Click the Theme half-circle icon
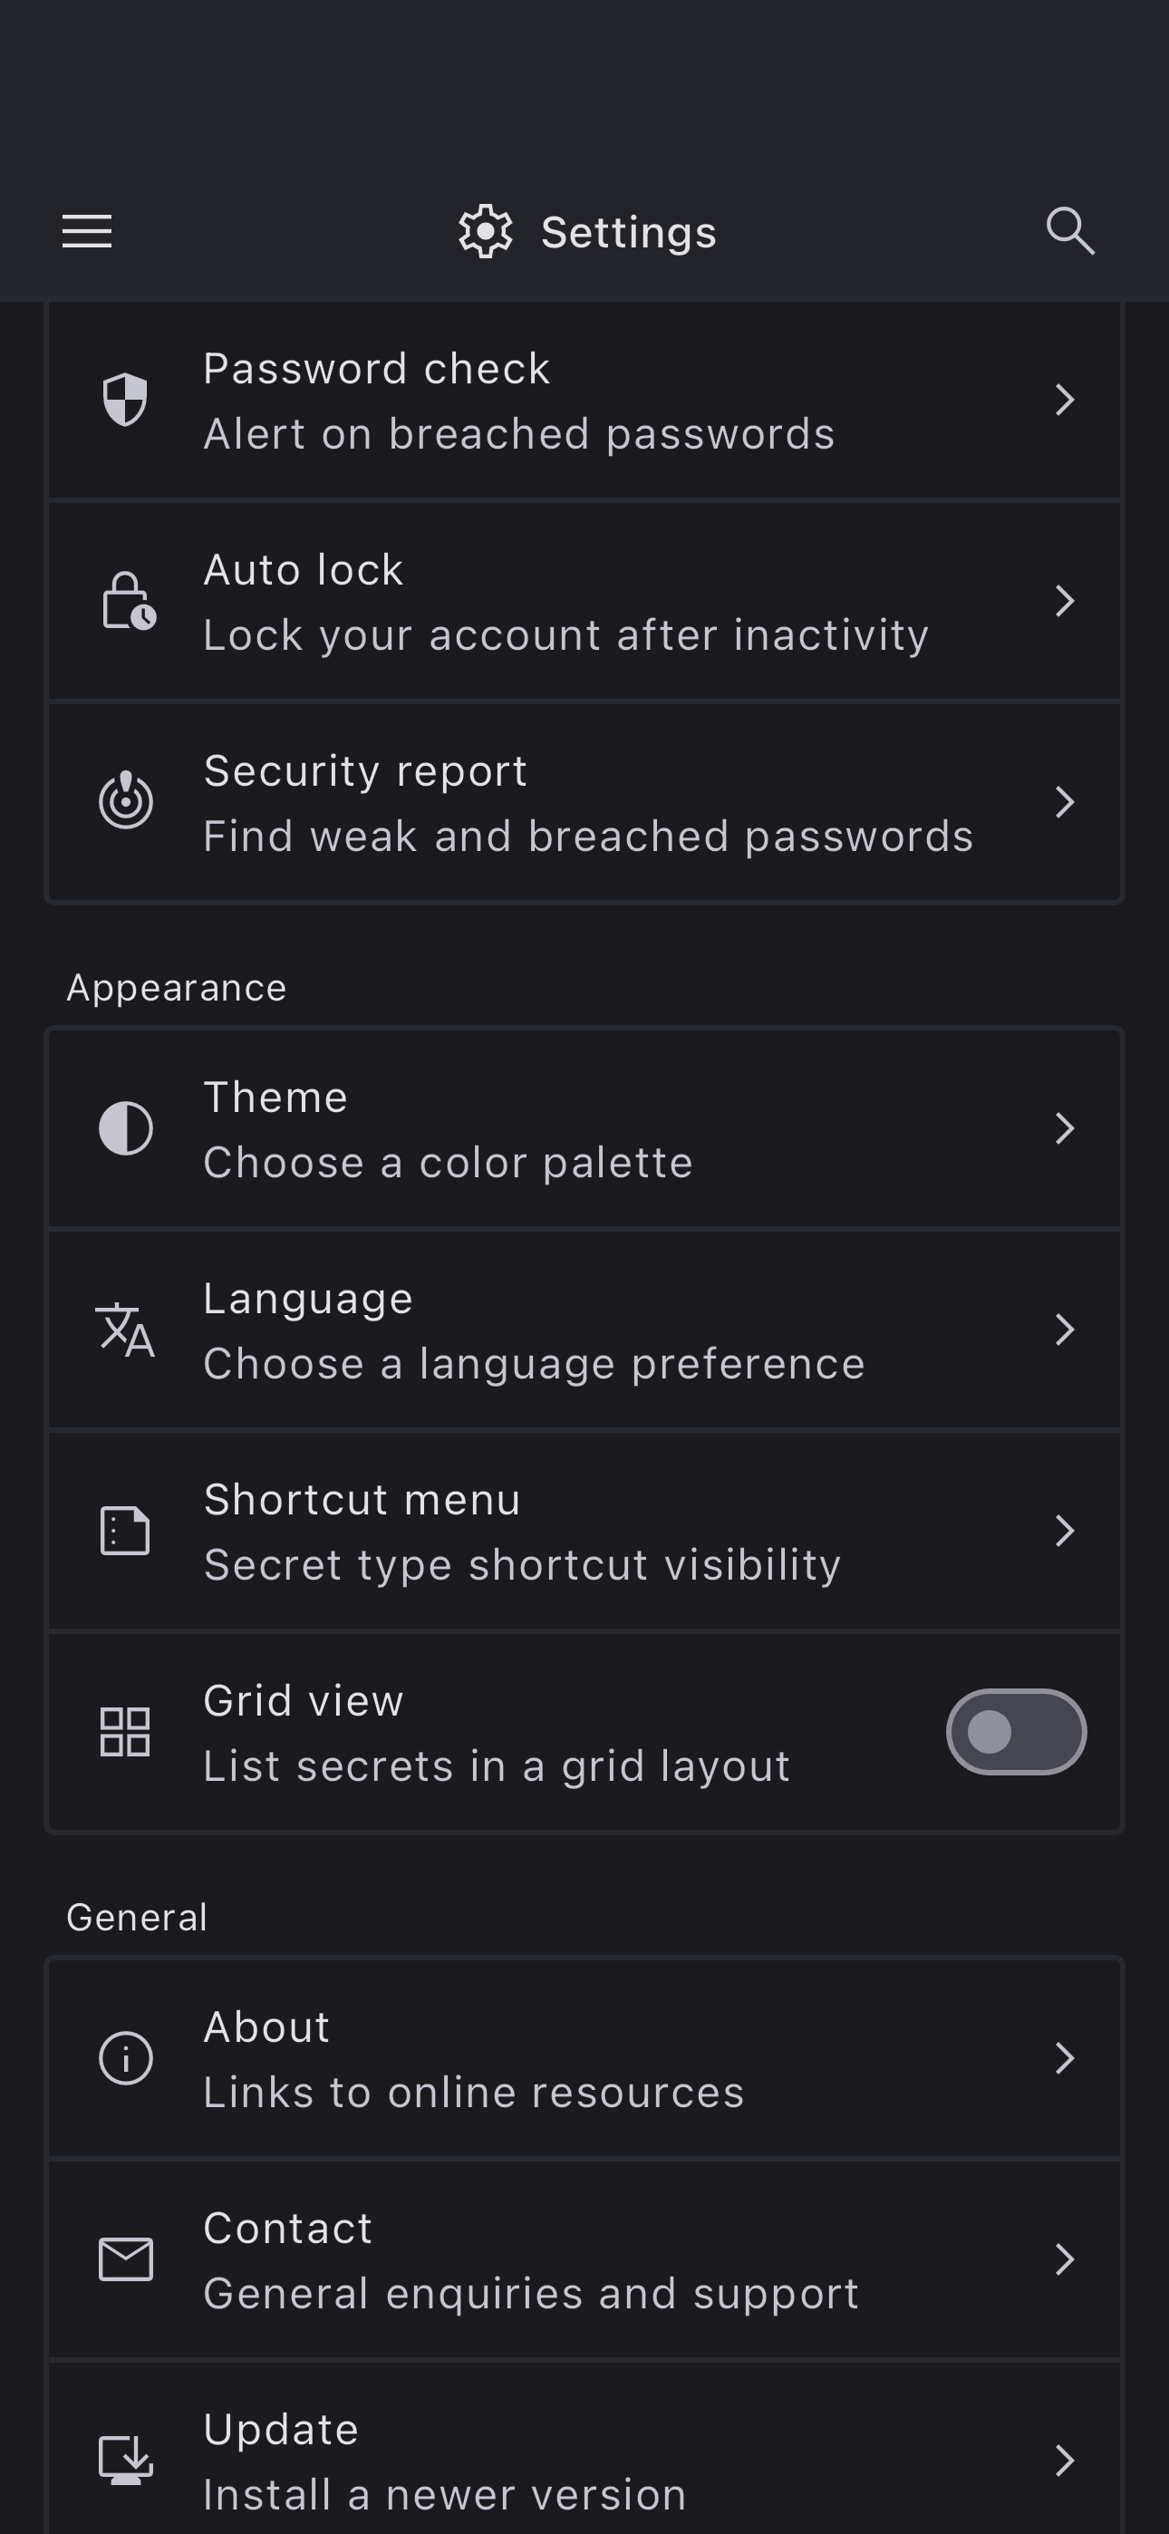 (x=126, y=1128)
